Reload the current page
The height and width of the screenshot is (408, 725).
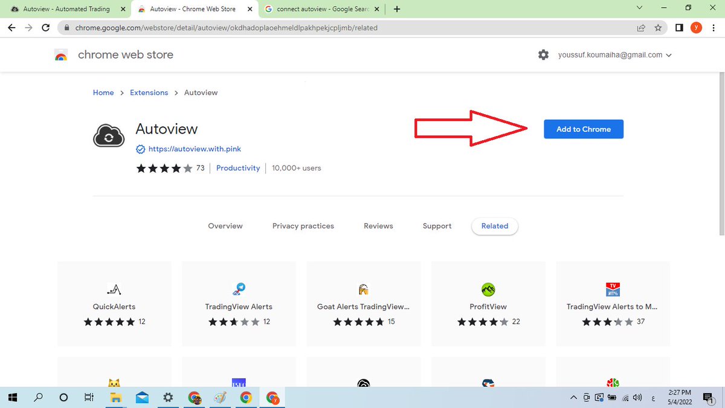pyautogui.click(x=46, y=28)
